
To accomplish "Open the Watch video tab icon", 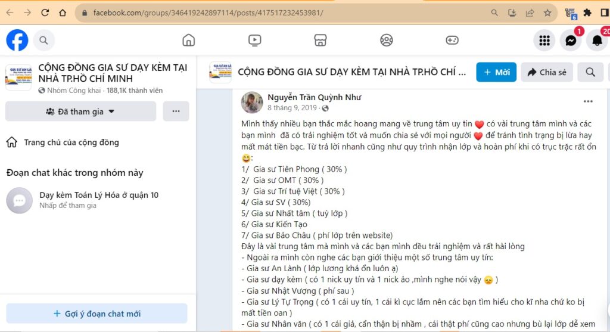I will [x=255, y=40].
